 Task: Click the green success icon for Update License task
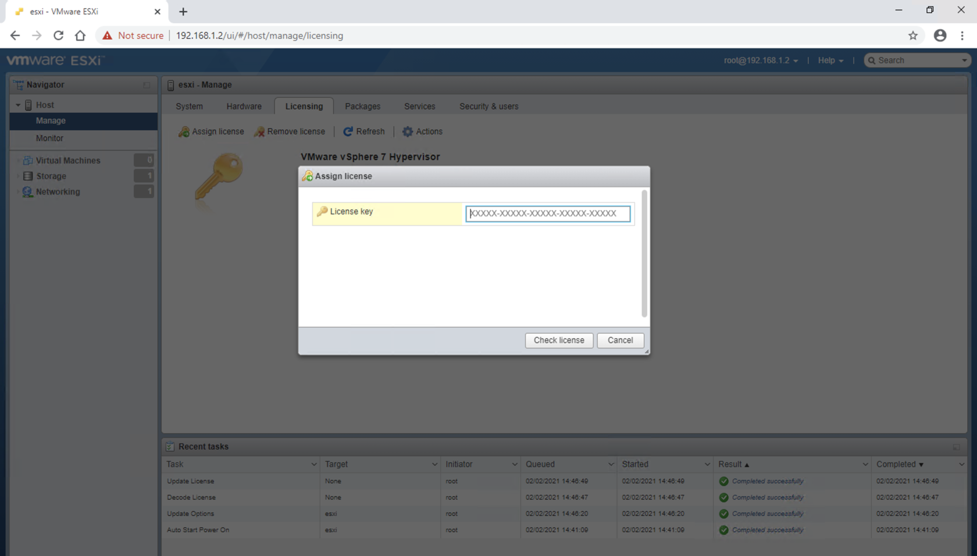pyautogui.click(x=723, y=481)
